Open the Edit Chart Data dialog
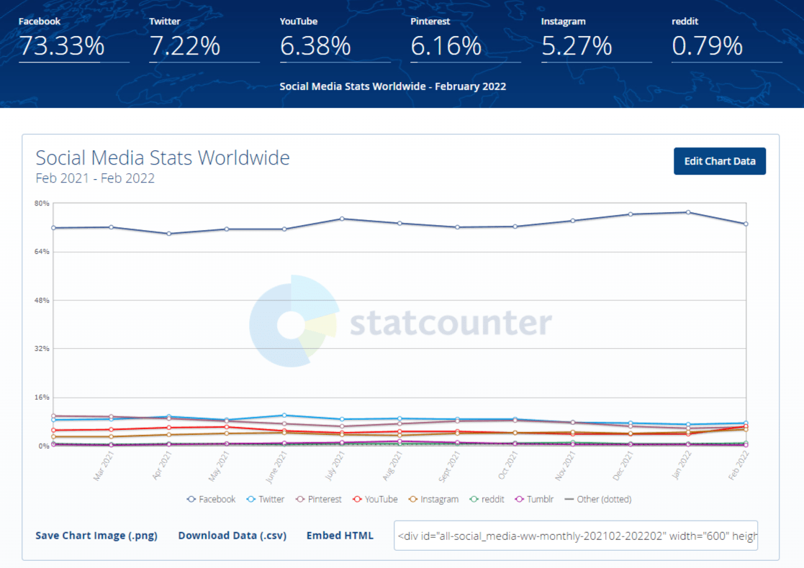Image resolution: width=804 pixels, height=568 pixels. click(x=719, y=161)
